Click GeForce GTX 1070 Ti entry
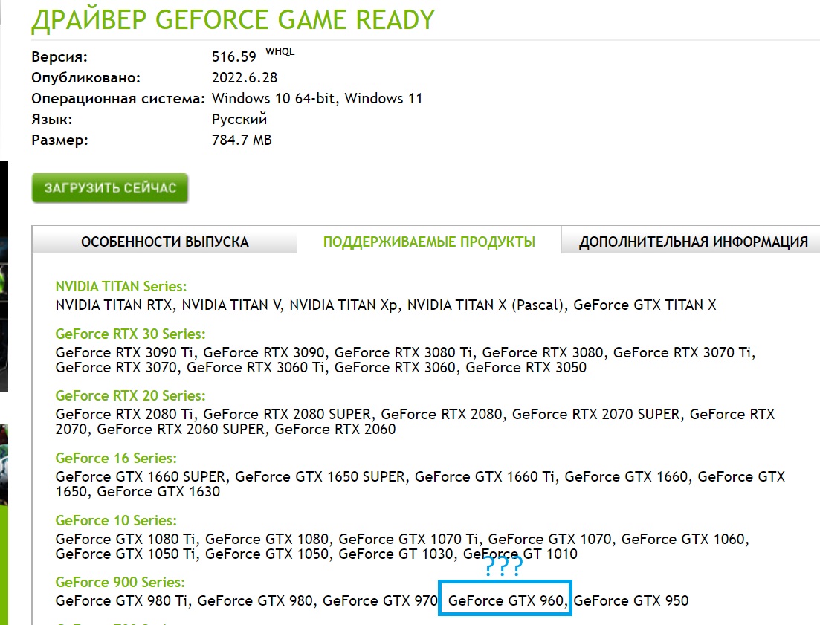The width and height of the screenshot is (820, 625). click(x=408, y=540)
